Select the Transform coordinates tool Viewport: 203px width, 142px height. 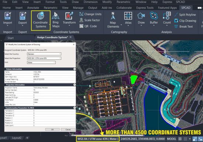coord(69,19)
